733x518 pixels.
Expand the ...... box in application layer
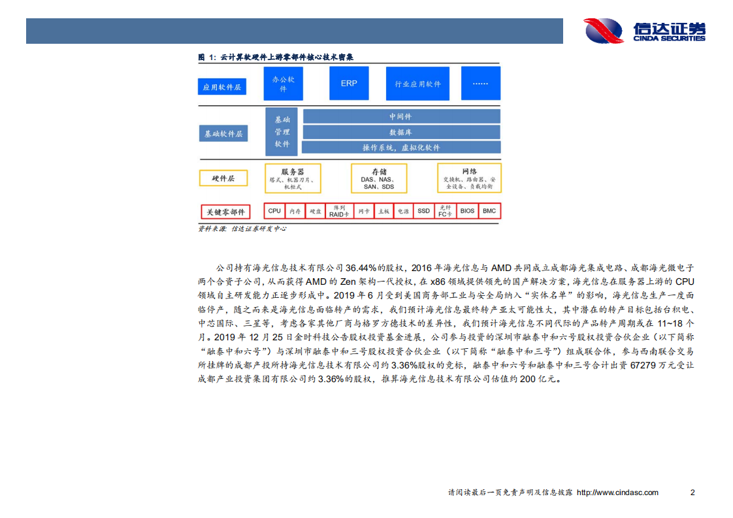[481, 83]
